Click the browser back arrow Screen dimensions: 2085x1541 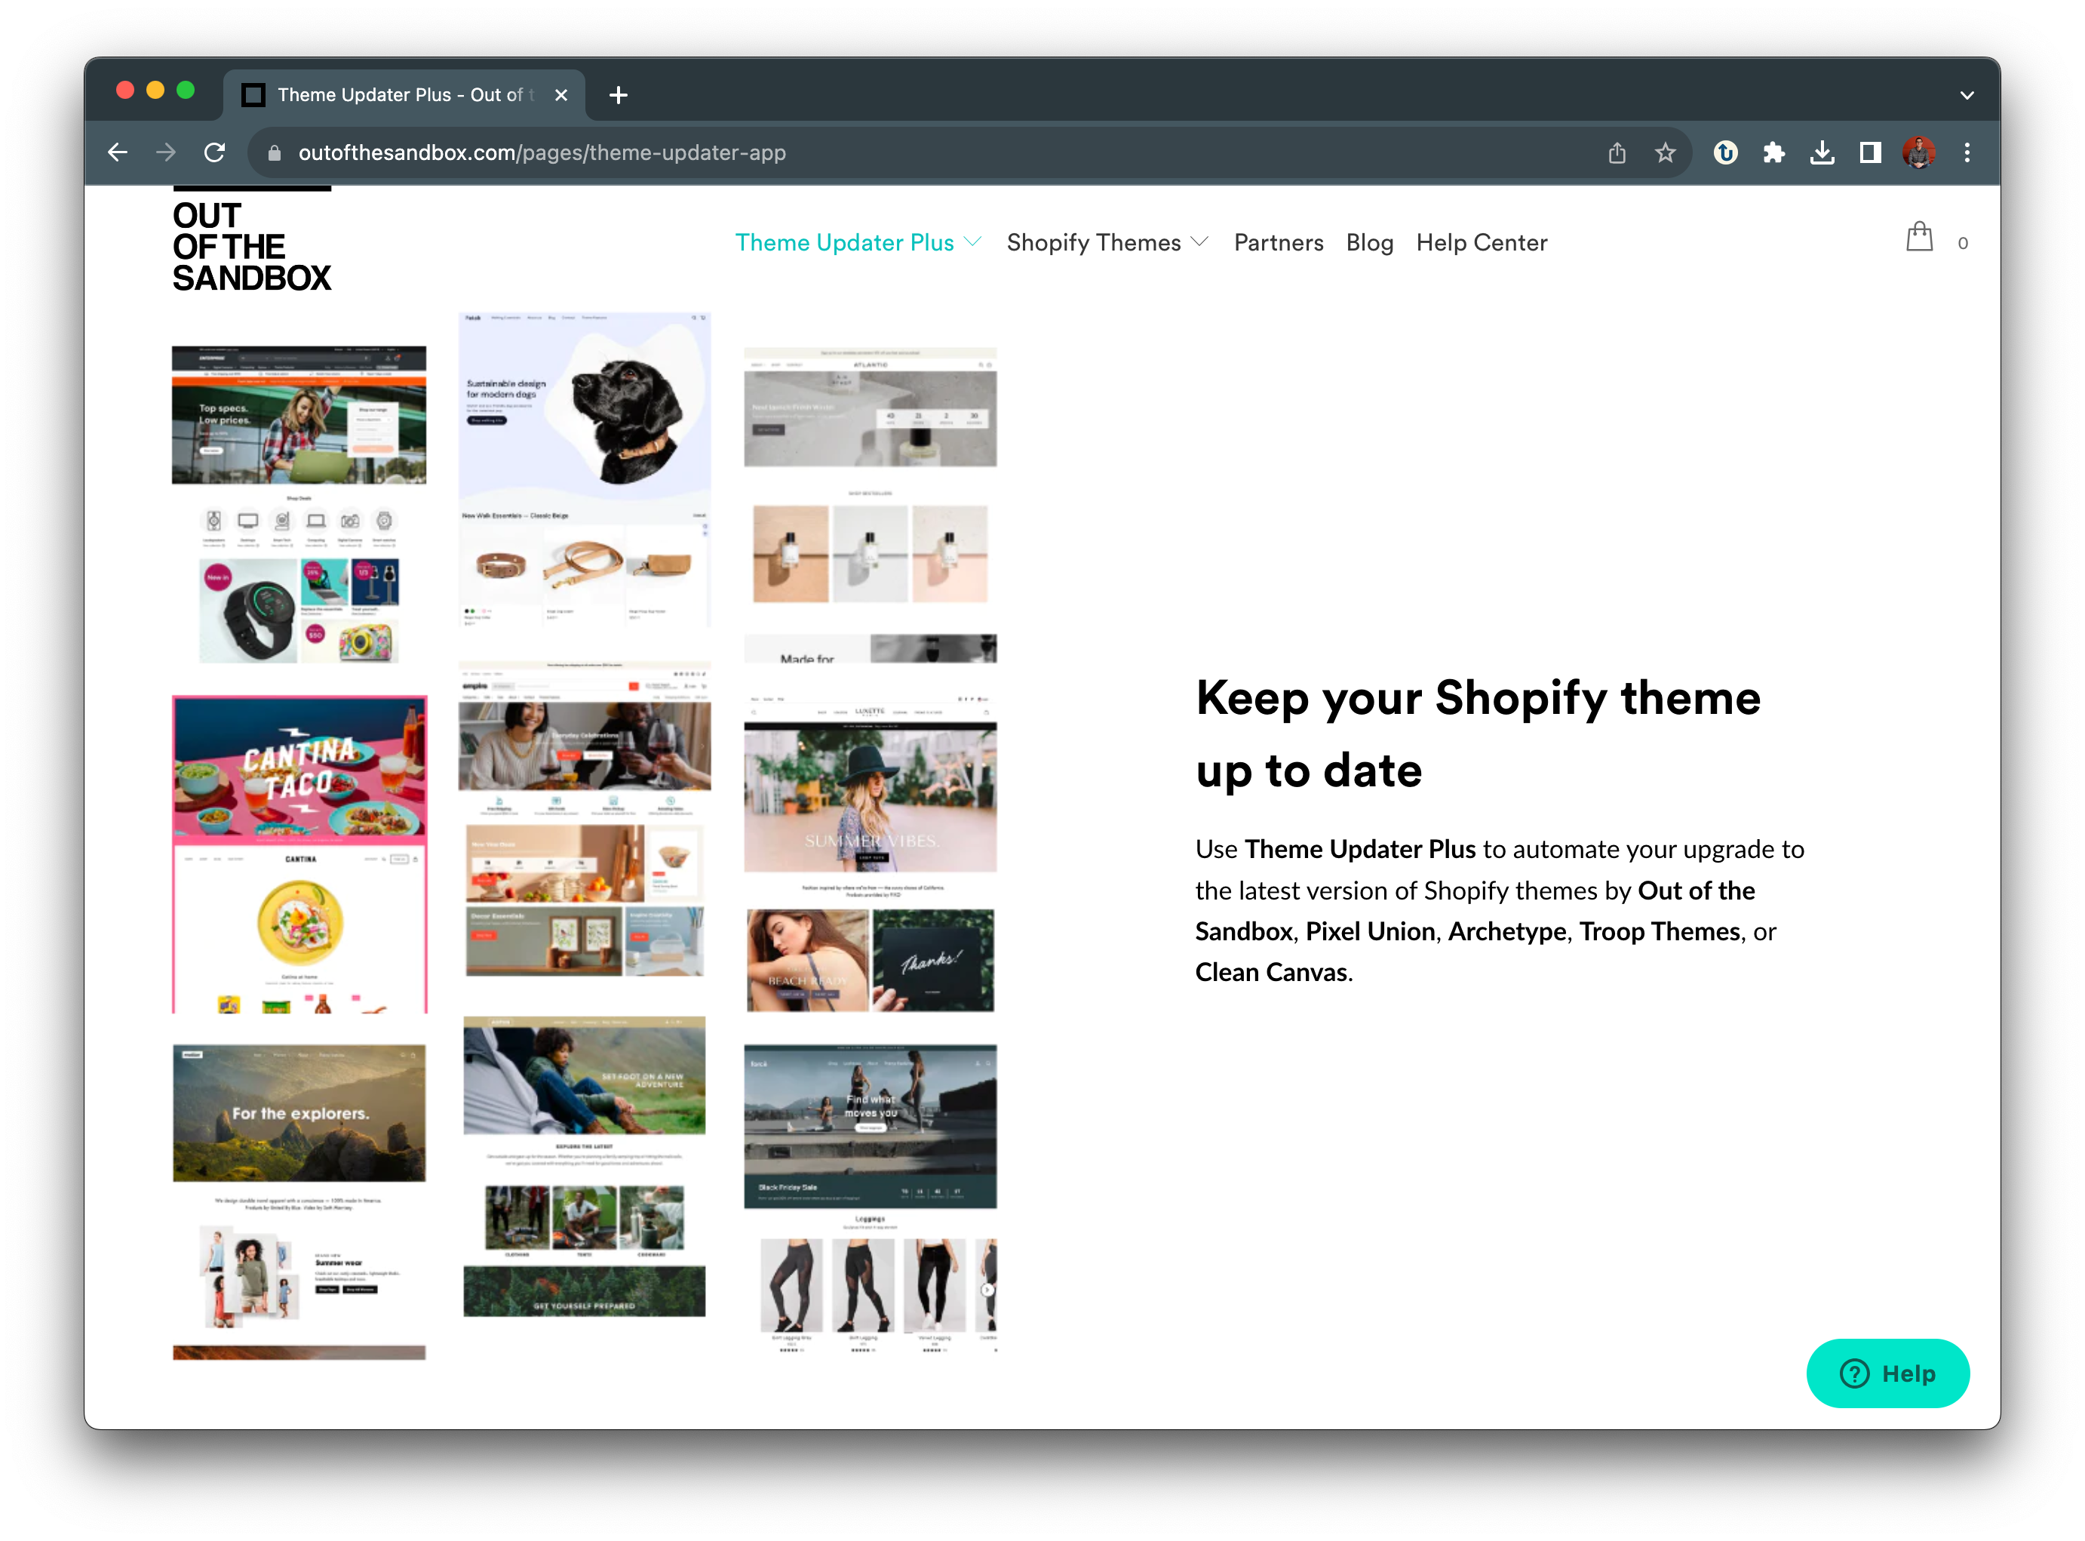(118, 152)
